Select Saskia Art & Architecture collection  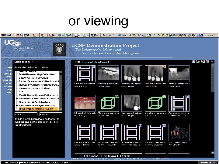[34, 102]
